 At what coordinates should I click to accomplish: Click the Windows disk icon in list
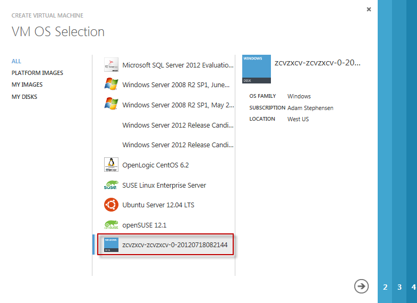click(x=111, y=245)
